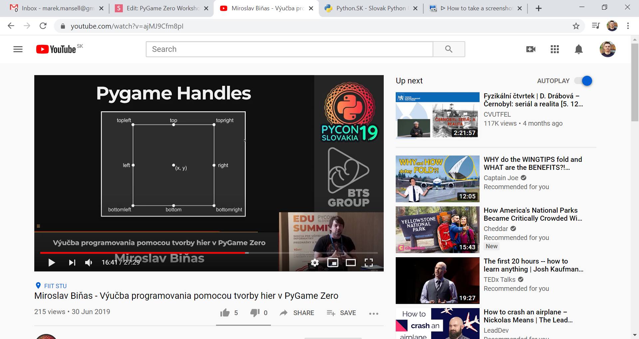Open the Chrome media control icon

(x=596, y=26)
